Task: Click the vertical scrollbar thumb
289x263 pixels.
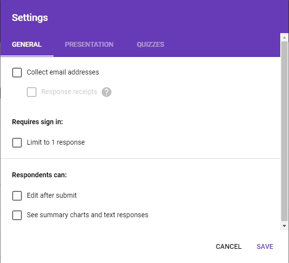Action: [285, 131]
